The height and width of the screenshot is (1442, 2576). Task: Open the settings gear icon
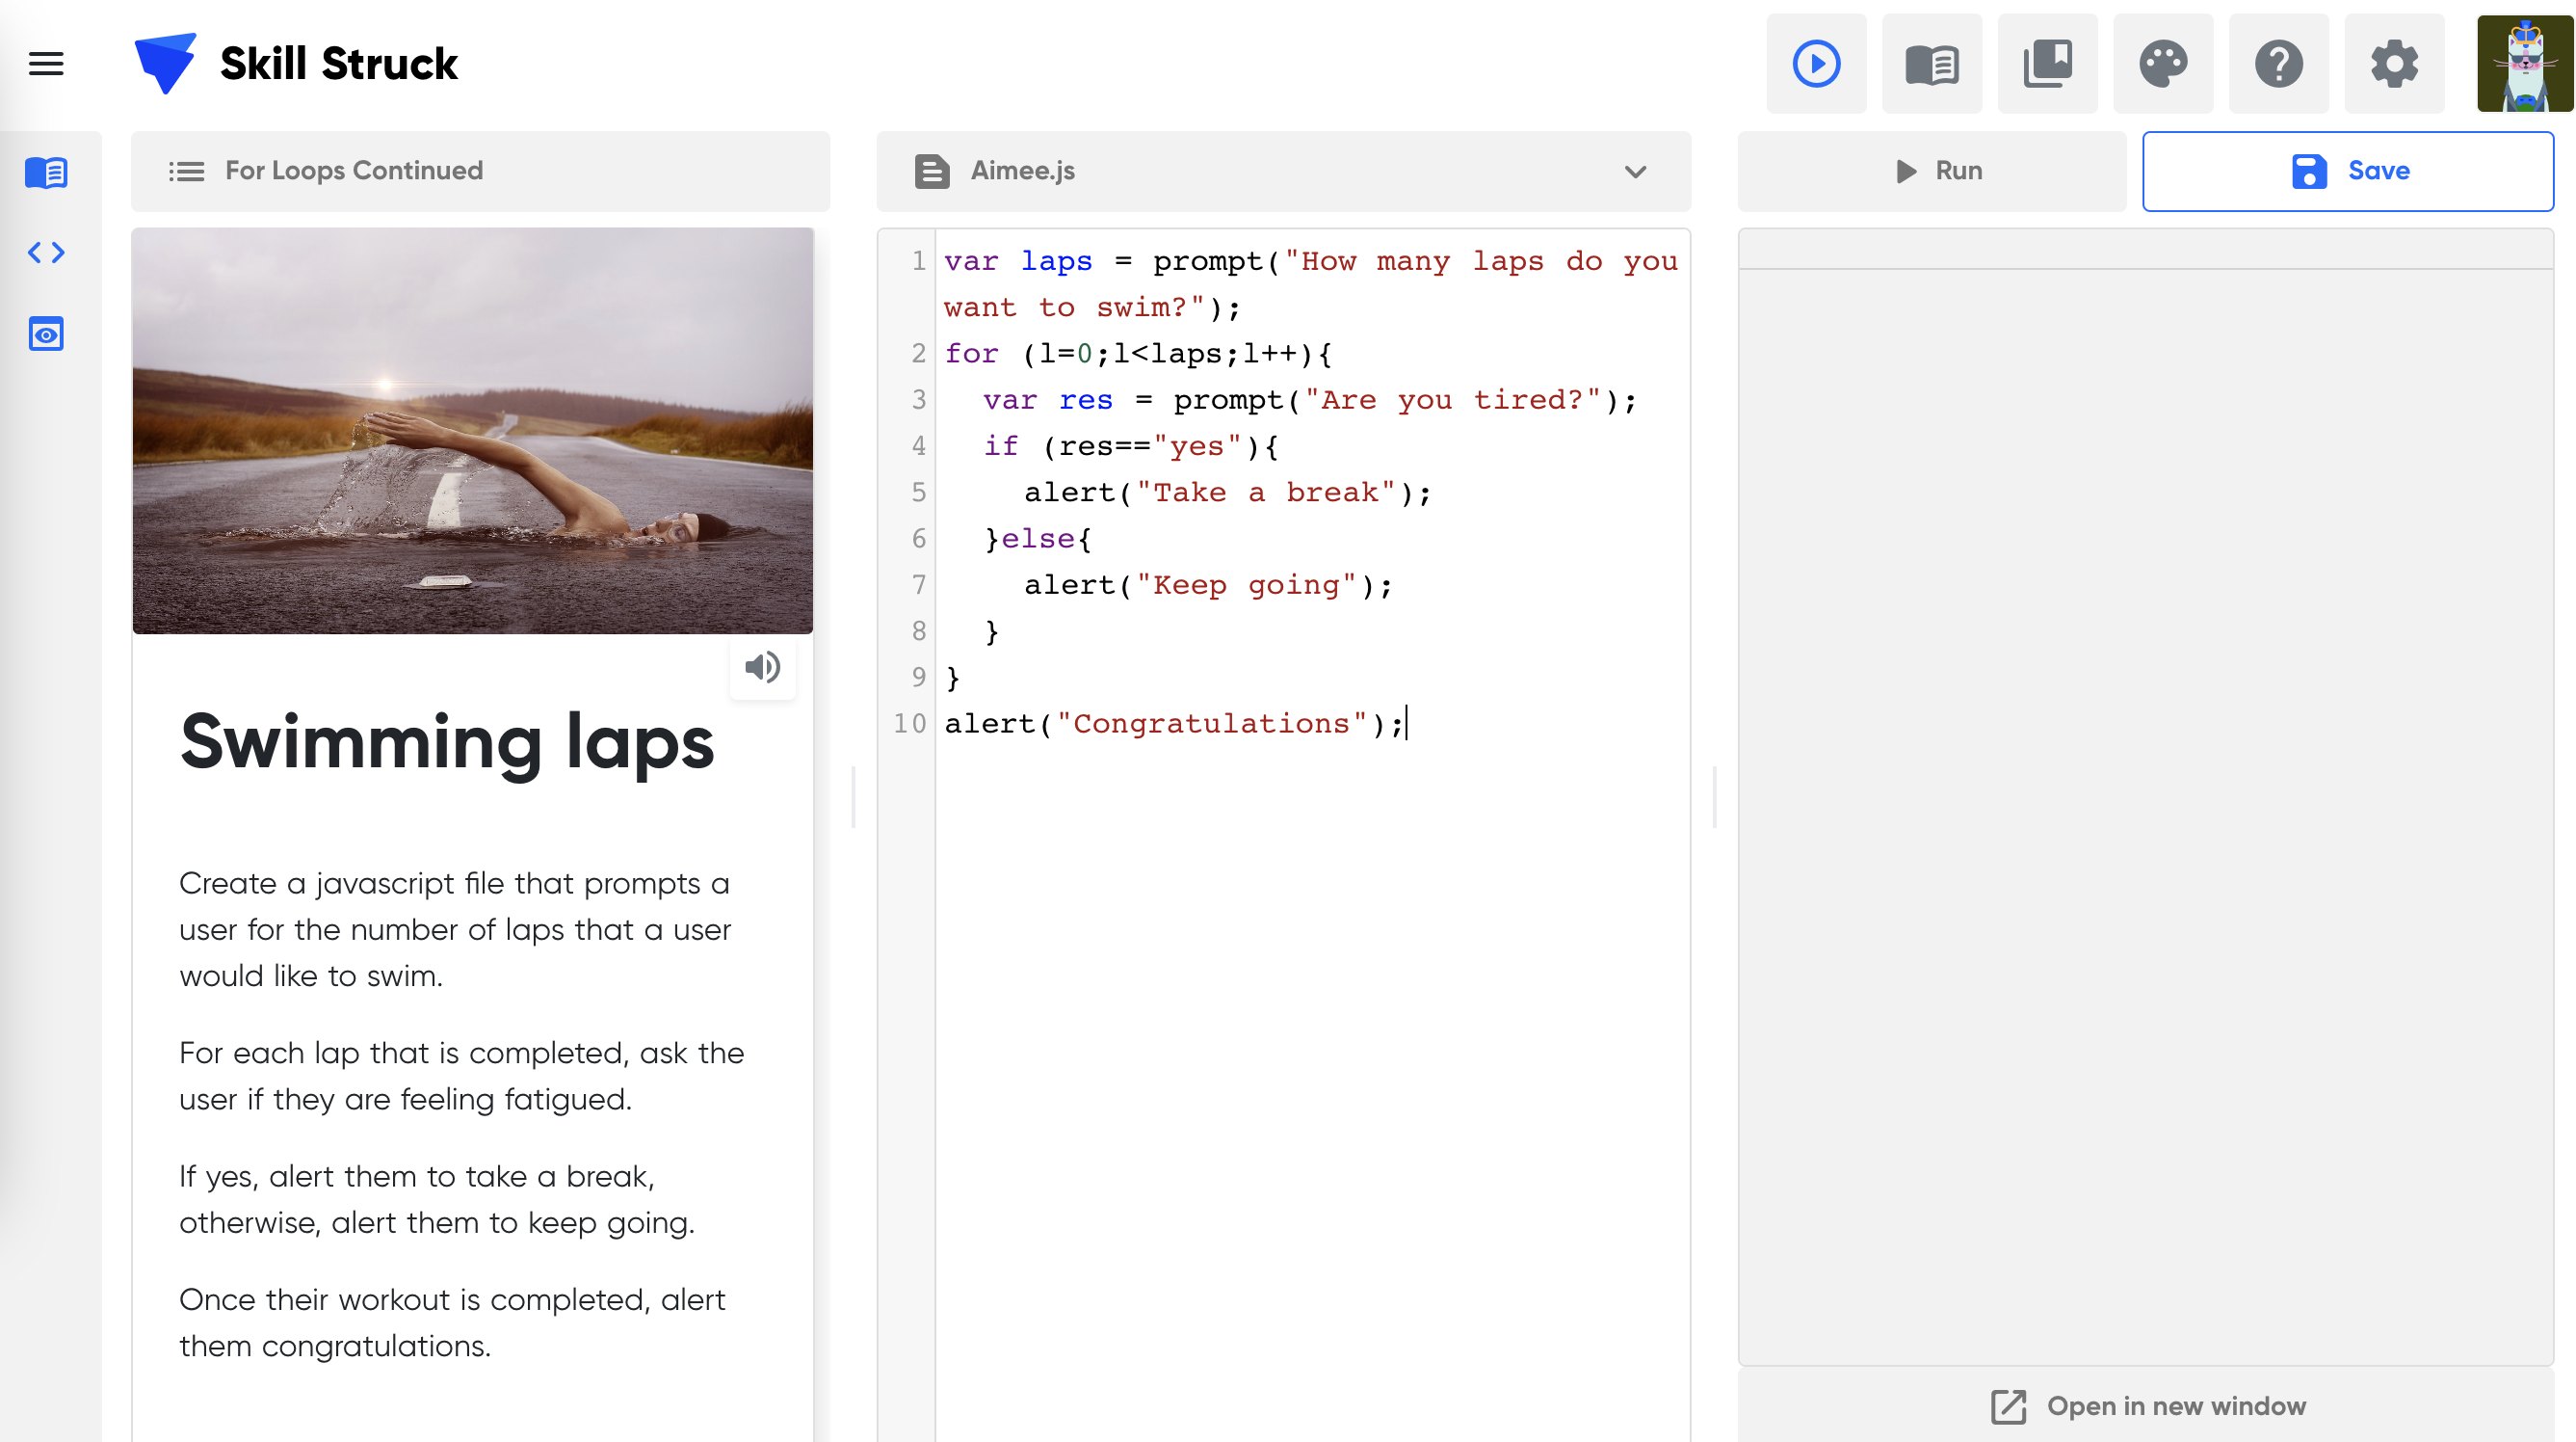(2394, 63)
